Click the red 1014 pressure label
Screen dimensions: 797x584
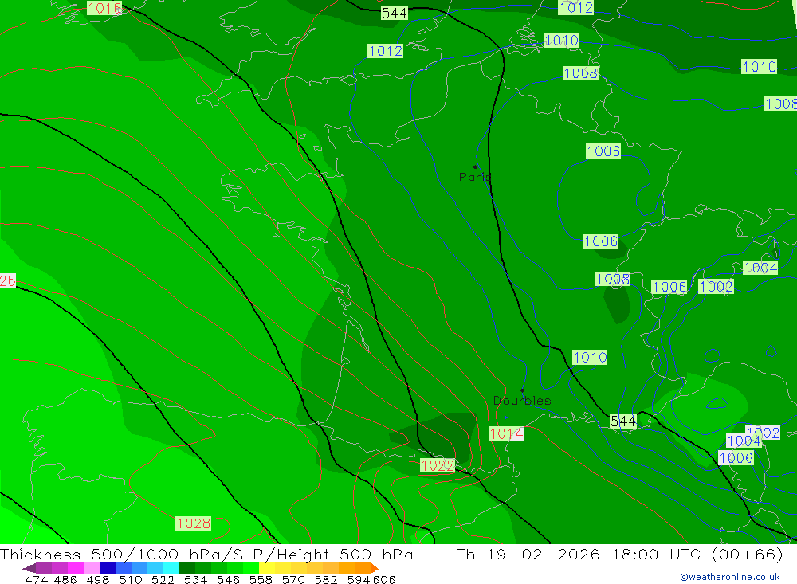506,433
